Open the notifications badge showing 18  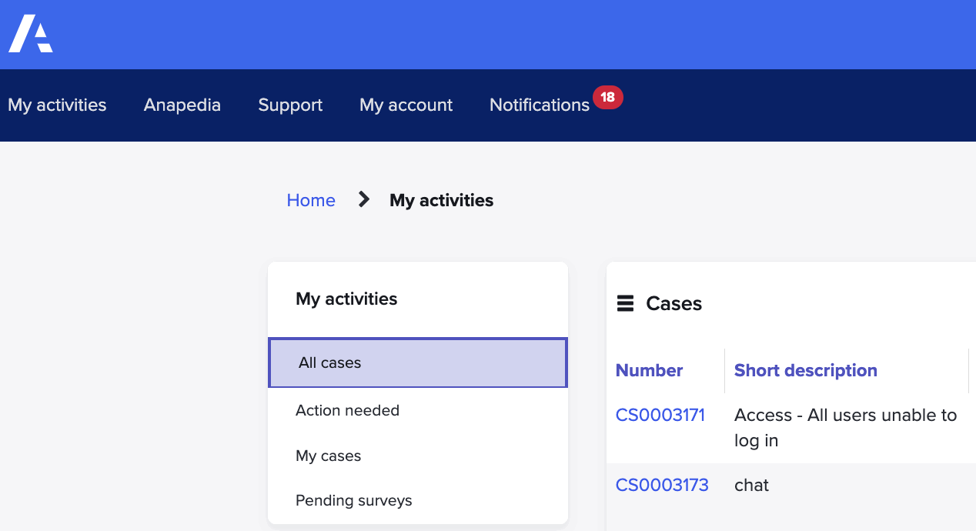[607, 97]
